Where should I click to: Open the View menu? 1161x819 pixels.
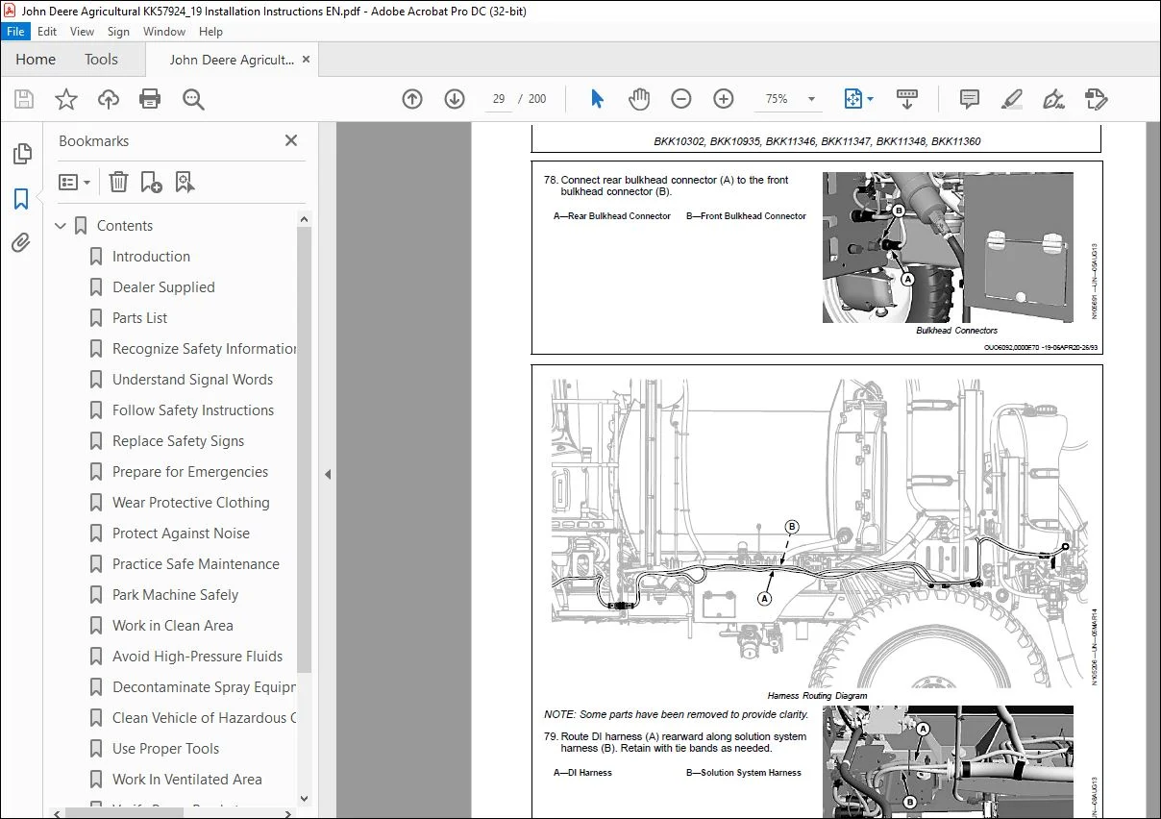82,31
